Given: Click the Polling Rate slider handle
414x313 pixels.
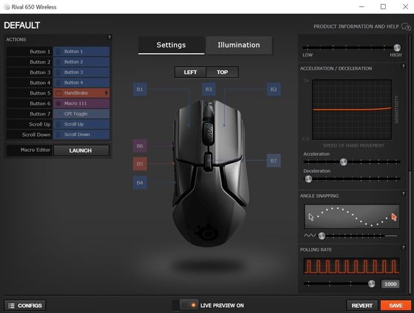Looking at the screenshot, I should click(371, 283).
